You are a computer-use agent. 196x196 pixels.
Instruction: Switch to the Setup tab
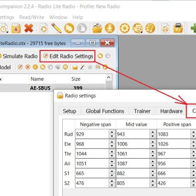coord(70,111)
